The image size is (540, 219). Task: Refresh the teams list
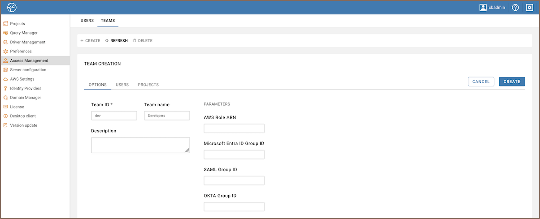tap(116, 41)
